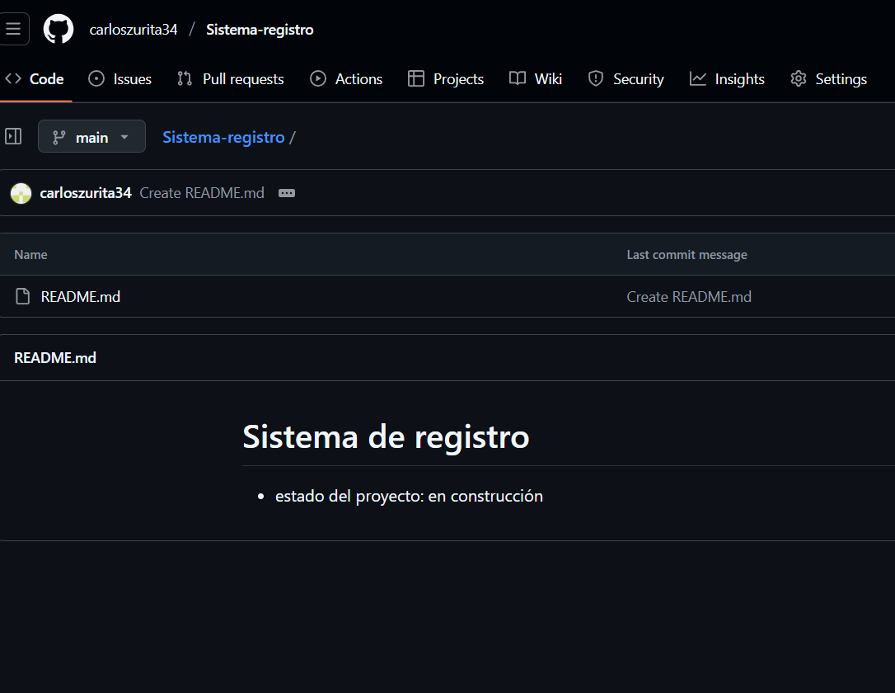
Task: Expand the file tree side panel
Action: coord(13,136)
